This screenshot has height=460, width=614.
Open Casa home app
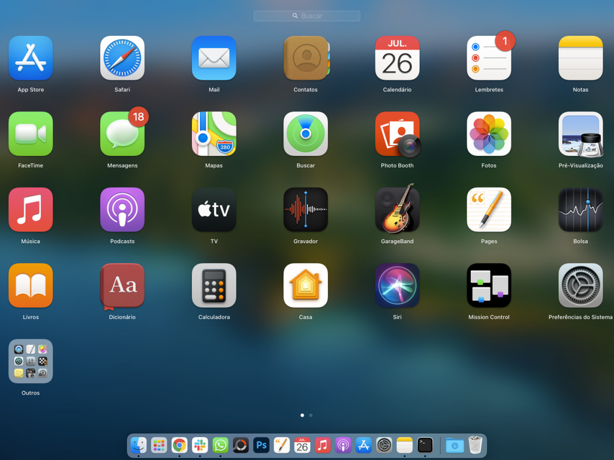tap(305, 286)
